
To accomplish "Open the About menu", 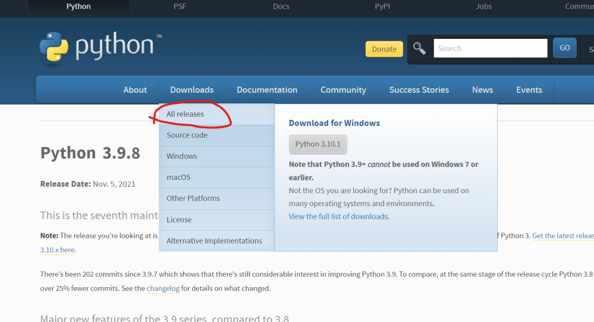I will [x=135, y=90].
